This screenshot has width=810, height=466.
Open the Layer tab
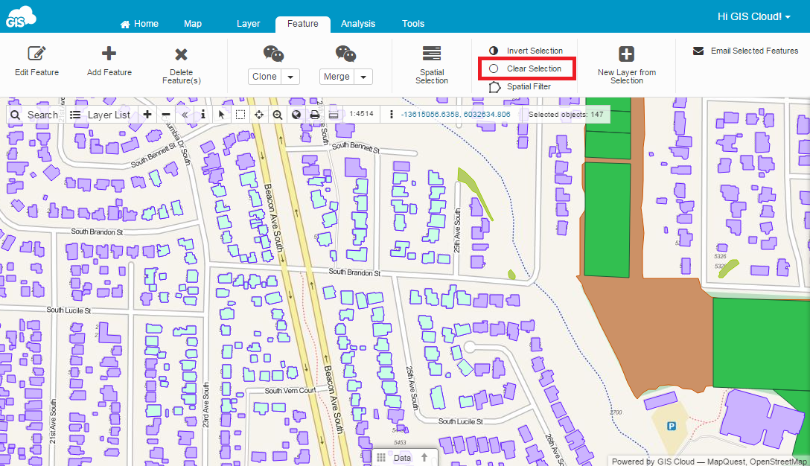(x=248, y=24)
